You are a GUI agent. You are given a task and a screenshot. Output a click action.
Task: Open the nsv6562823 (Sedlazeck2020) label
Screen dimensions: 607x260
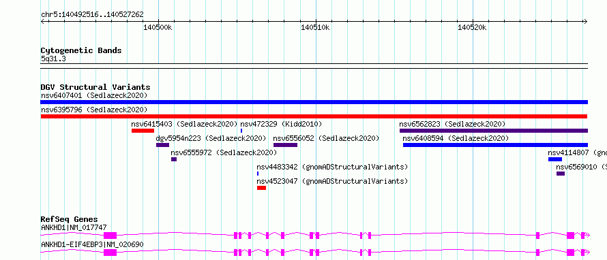452,124
